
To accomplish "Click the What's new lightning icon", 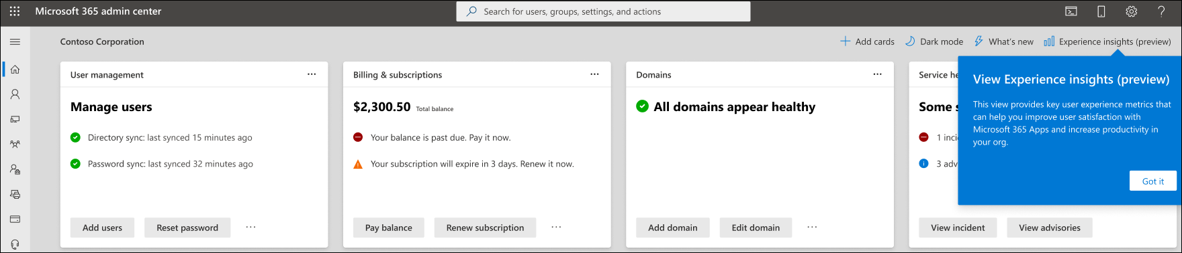I will click(x=979, y=41).
